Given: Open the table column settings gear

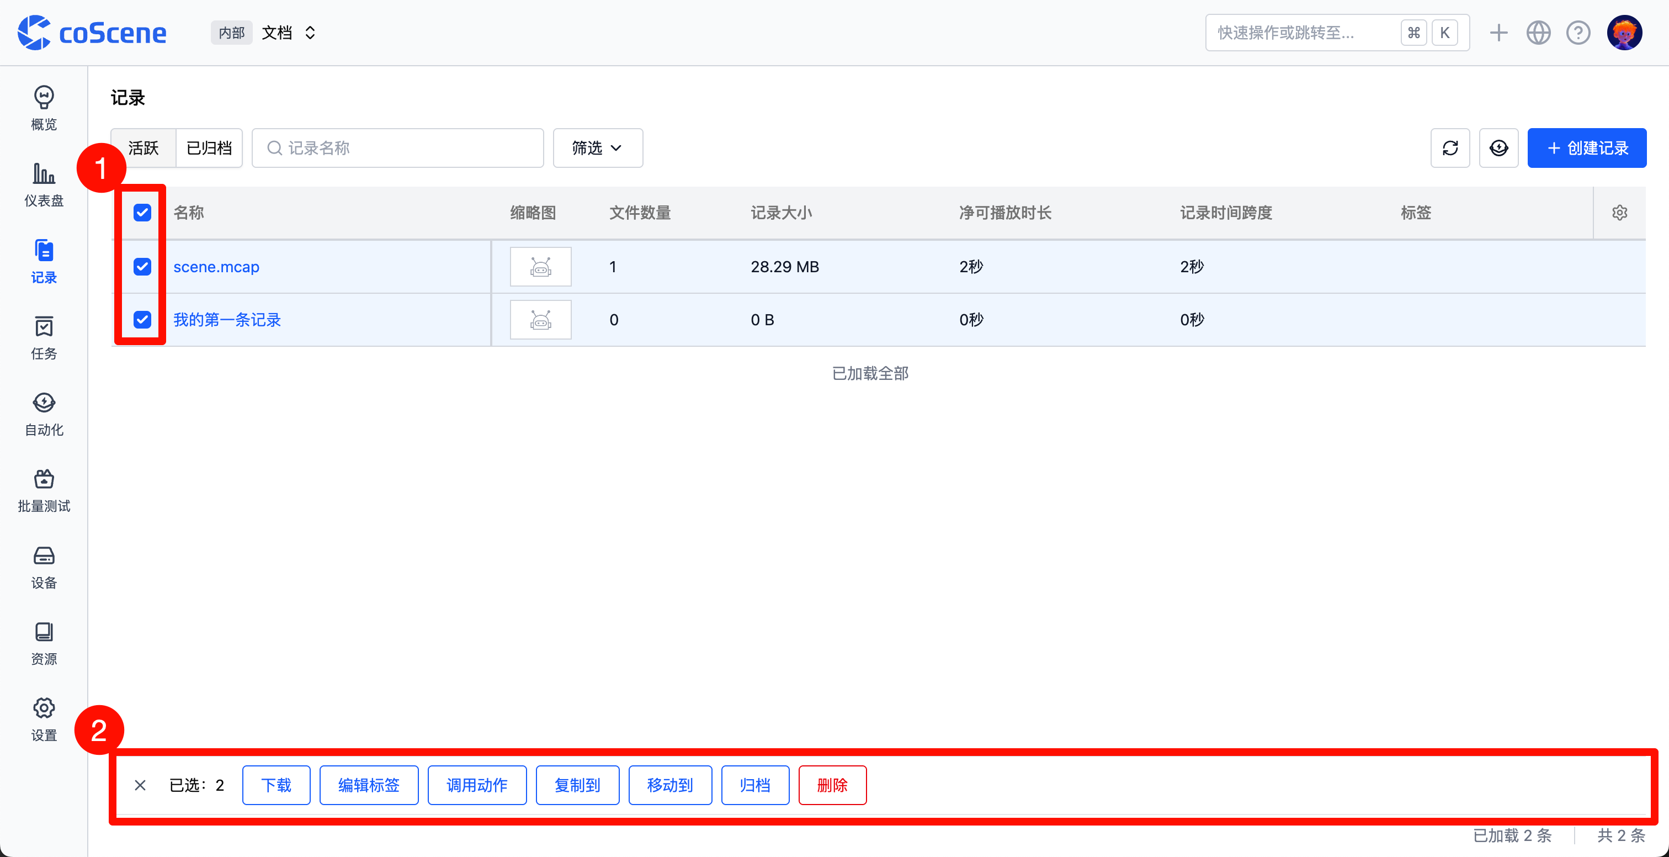Looking at the screenshot, I should (1619, 212).
